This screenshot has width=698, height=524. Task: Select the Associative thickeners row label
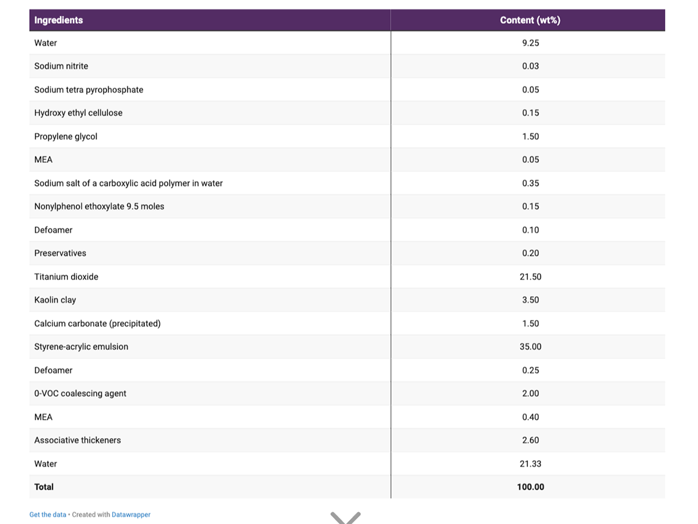point(78,440)
